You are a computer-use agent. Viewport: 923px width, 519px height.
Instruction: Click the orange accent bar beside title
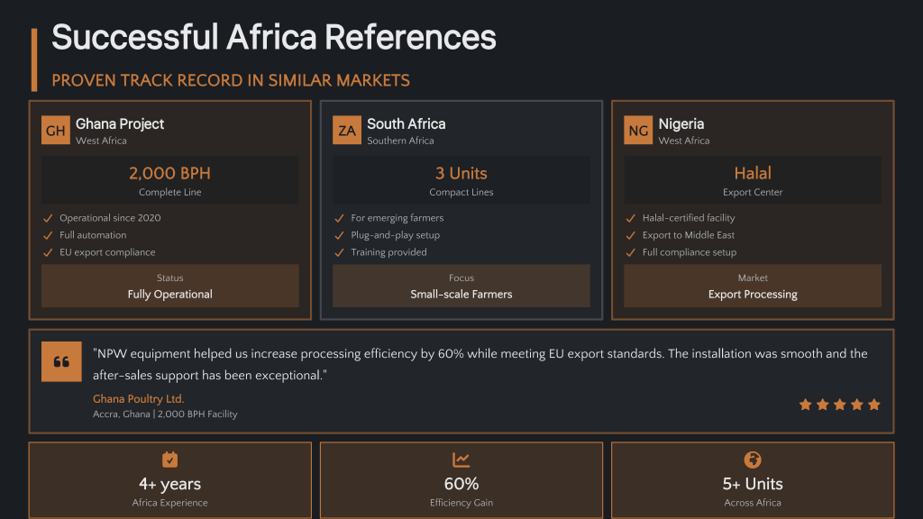click(34, 59)
